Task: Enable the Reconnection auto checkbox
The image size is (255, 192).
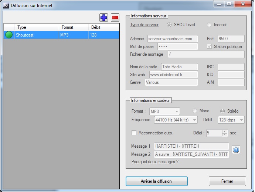Action: tap(134, 133)
